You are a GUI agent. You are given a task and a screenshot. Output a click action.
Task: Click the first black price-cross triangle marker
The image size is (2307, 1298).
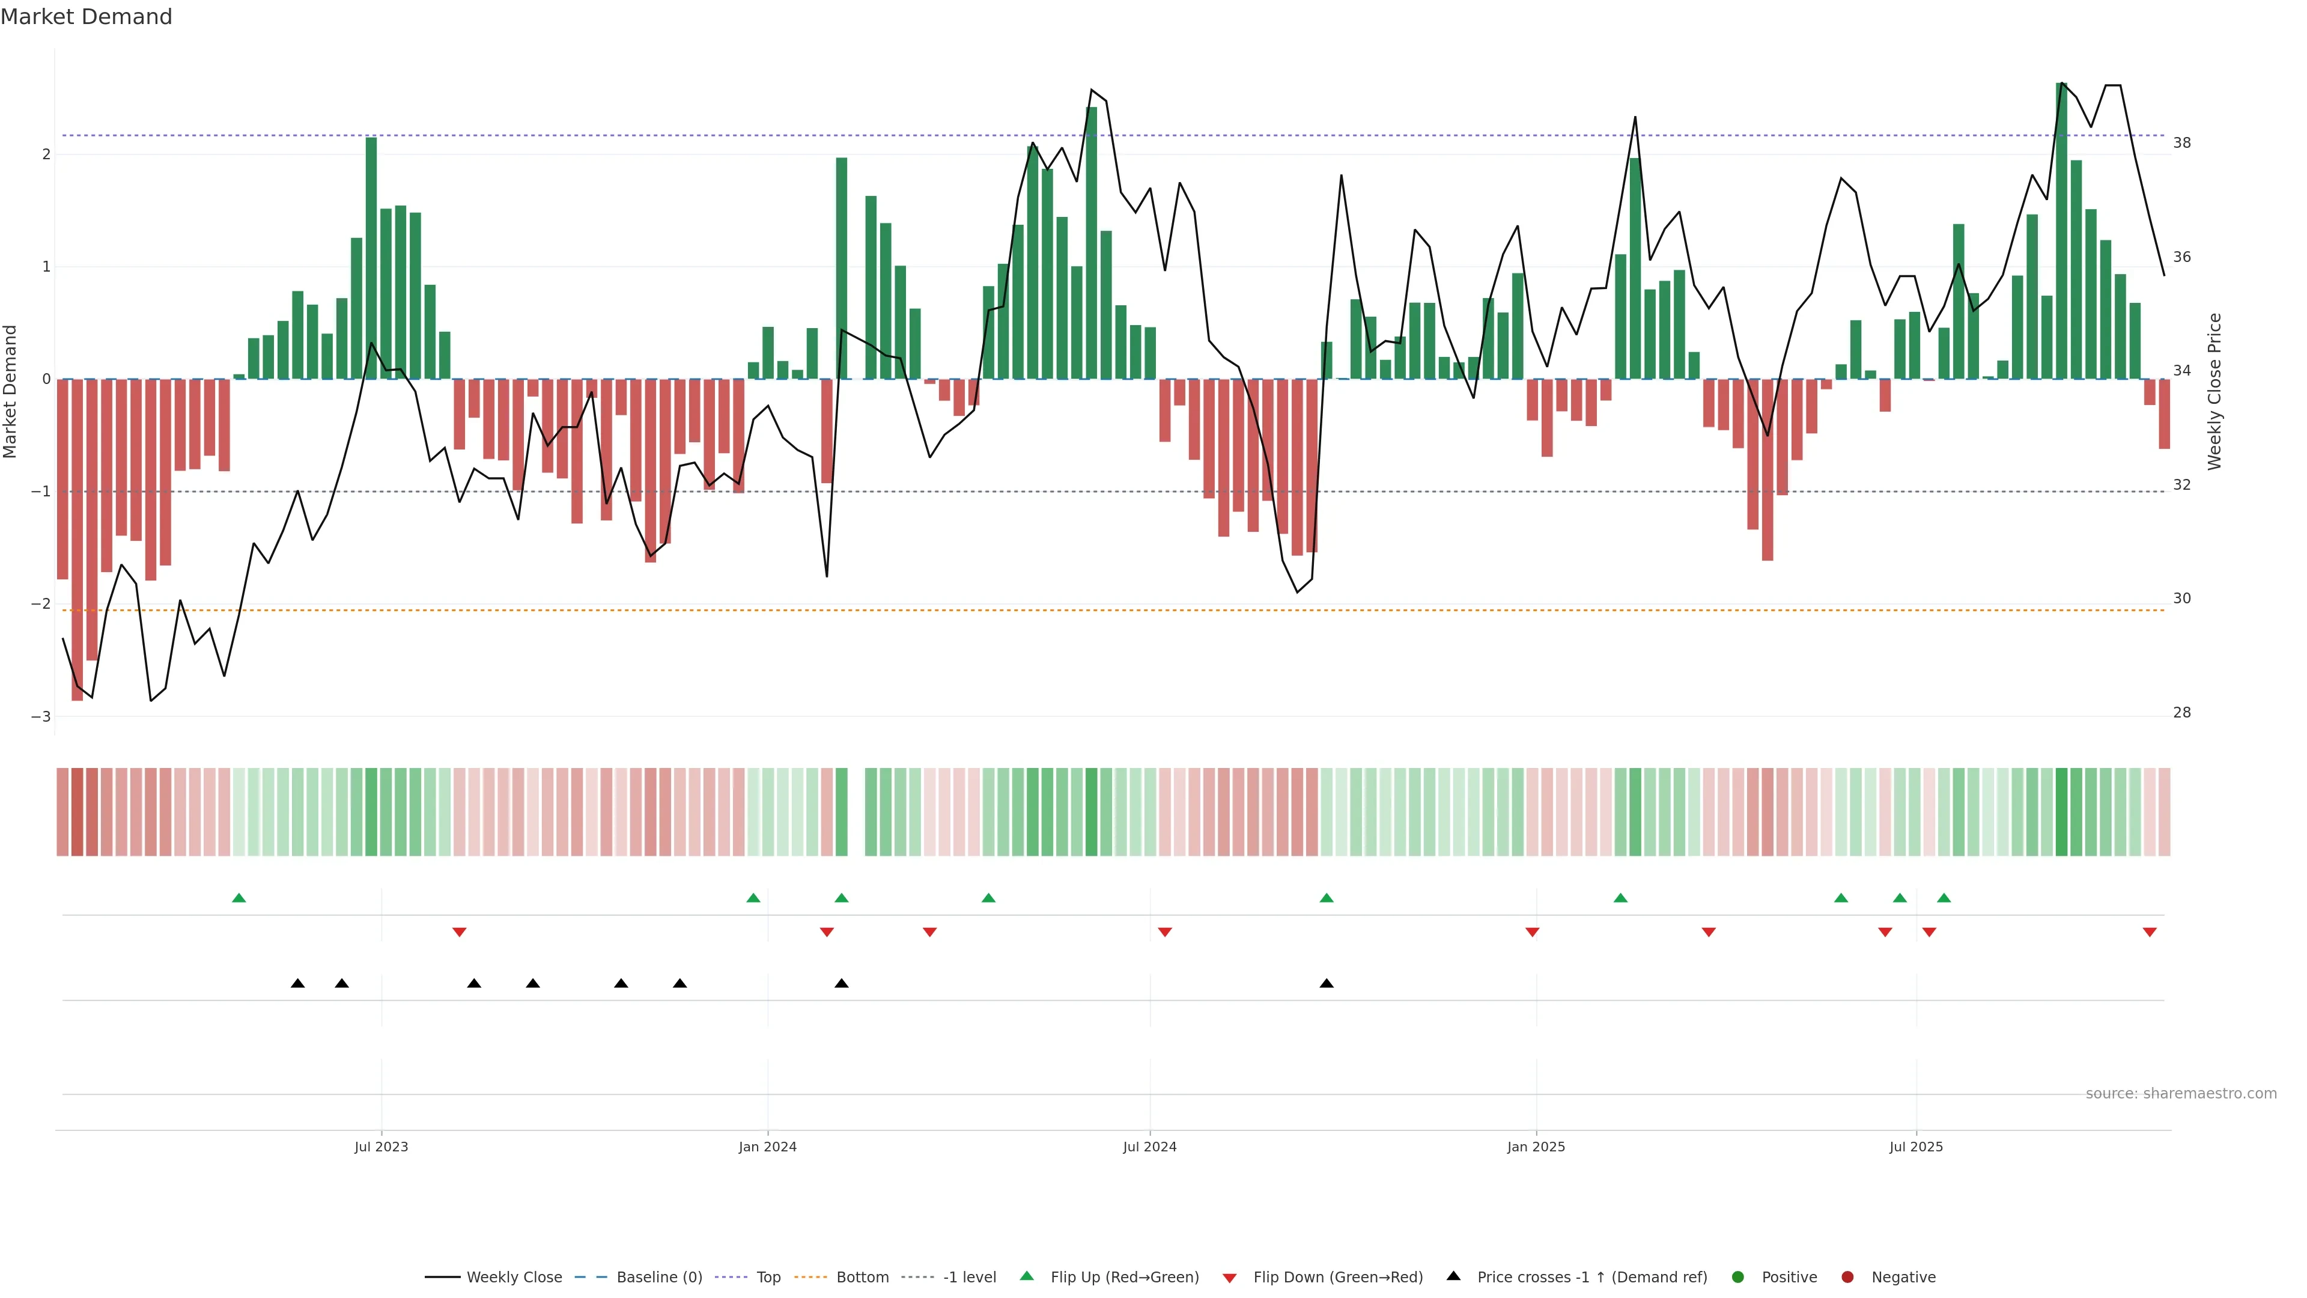[298, 984]
